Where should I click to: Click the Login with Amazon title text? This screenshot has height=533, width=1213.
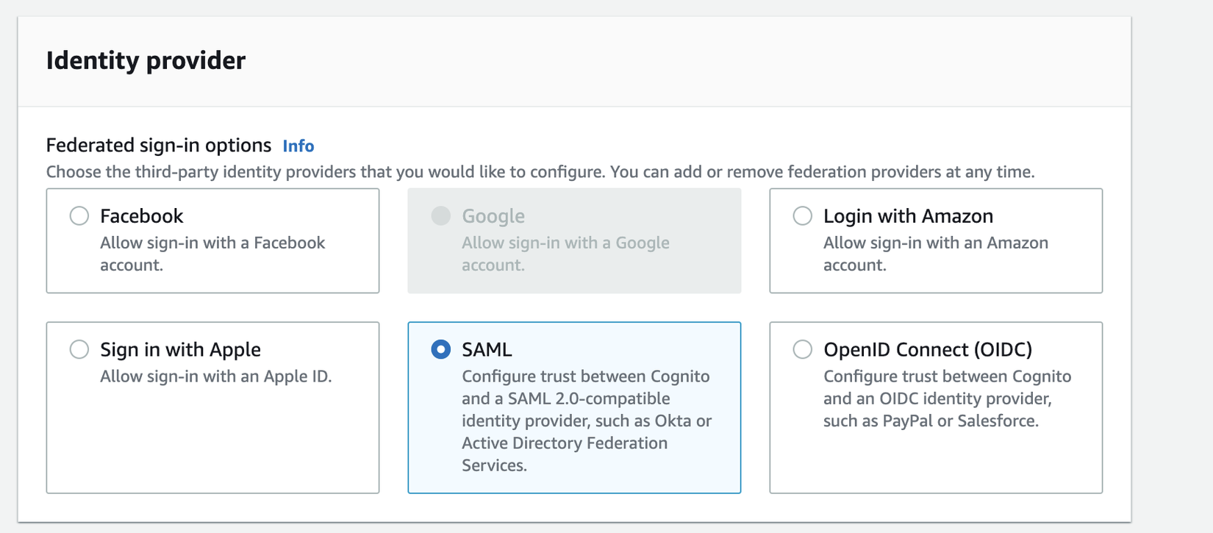click(x=908, y=216)
